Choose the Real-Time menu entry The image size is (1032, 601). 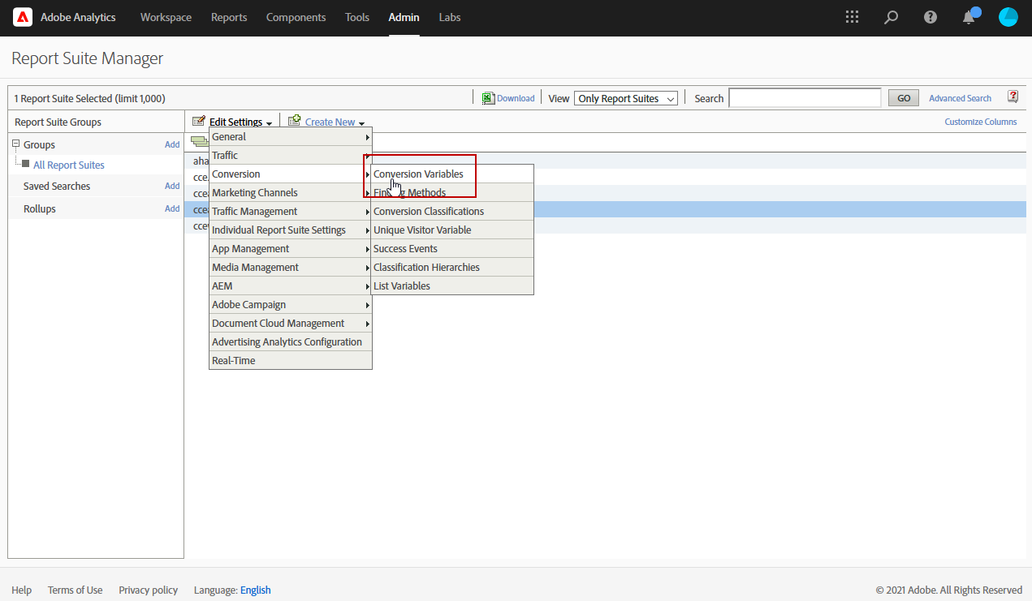[291, 361]
